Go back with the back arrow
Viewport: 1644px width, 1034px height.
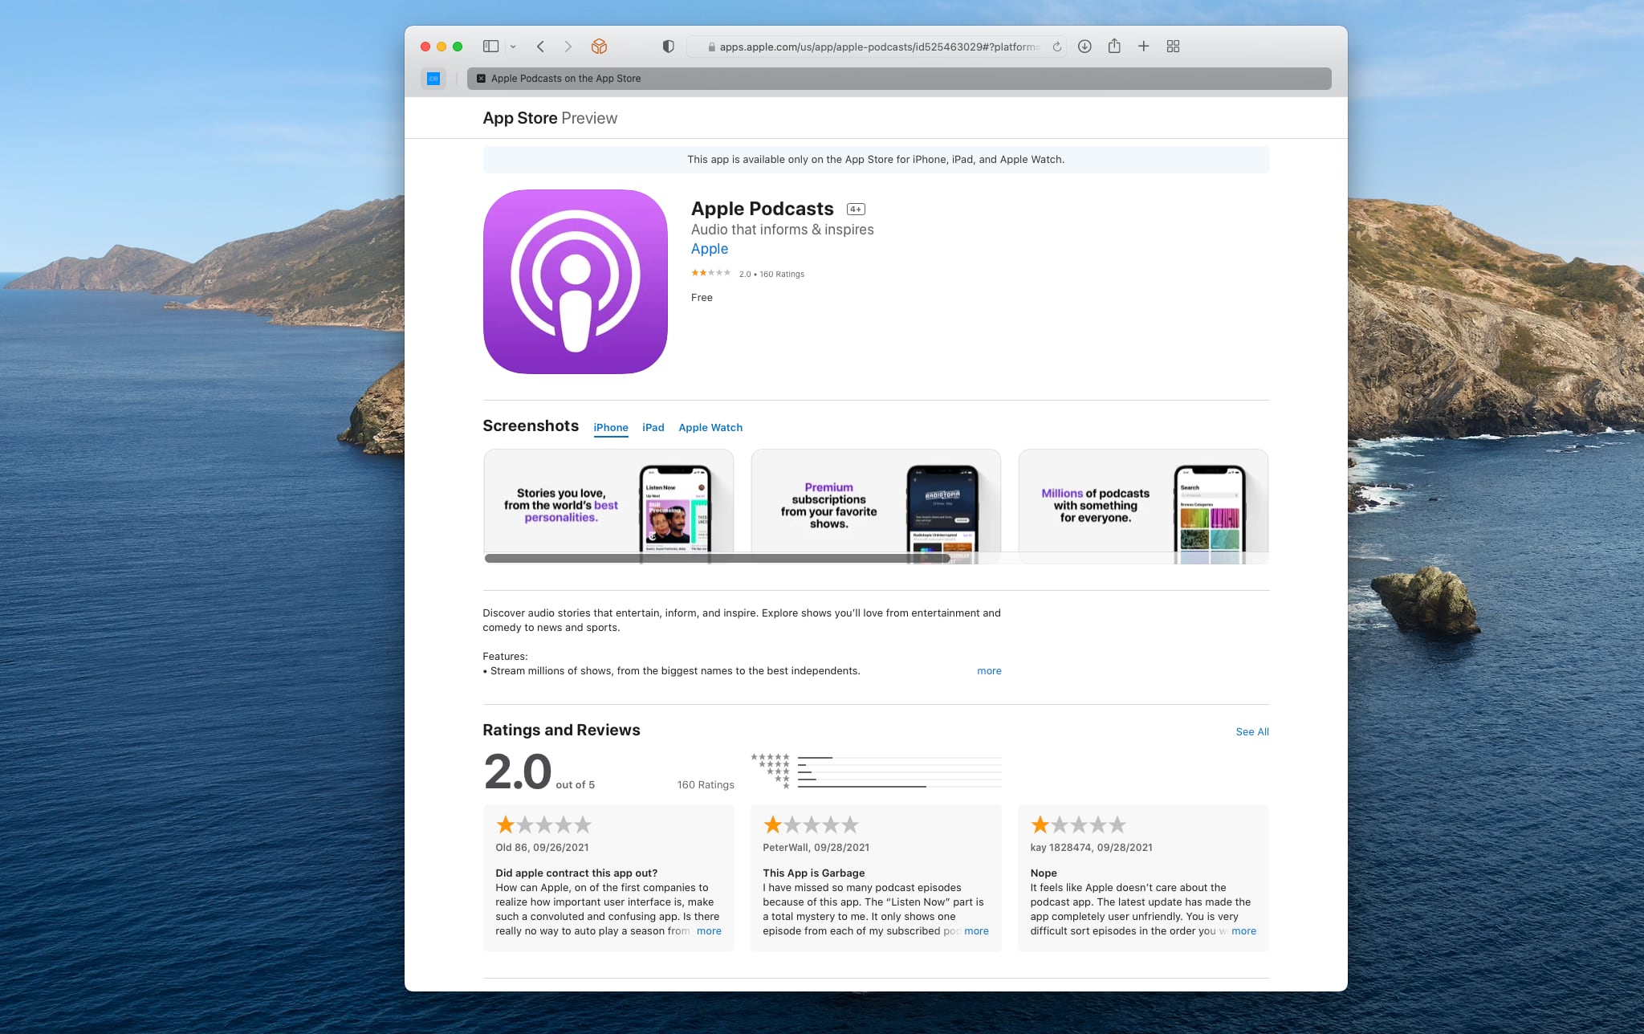pos(540,47)
